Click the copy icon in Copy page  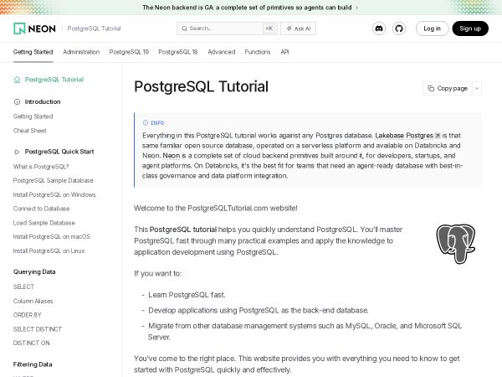[431, 88]
